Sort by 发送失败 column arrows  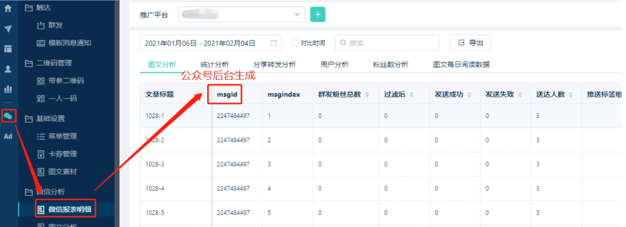point(520,95)
